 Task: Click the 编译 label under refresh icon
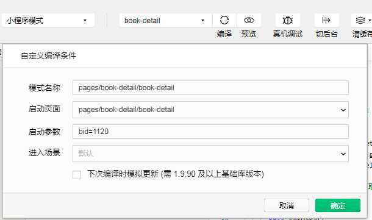click(224, 34)
